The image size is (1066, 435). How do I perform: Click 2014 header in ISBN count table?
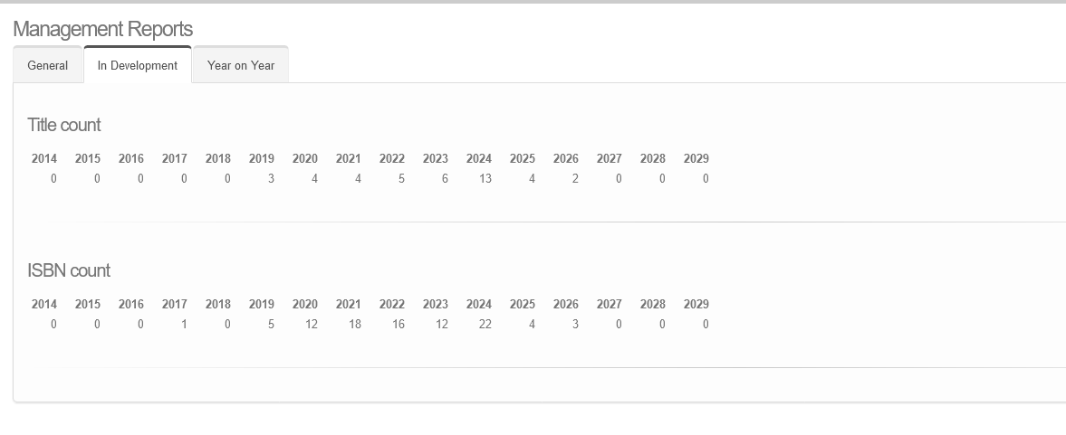coord(43,304)
